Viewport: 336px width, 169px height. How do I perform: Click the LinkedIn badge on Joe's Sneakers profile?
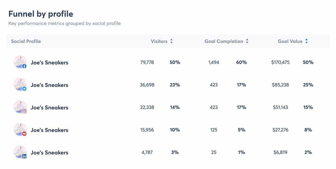(25, 157)
